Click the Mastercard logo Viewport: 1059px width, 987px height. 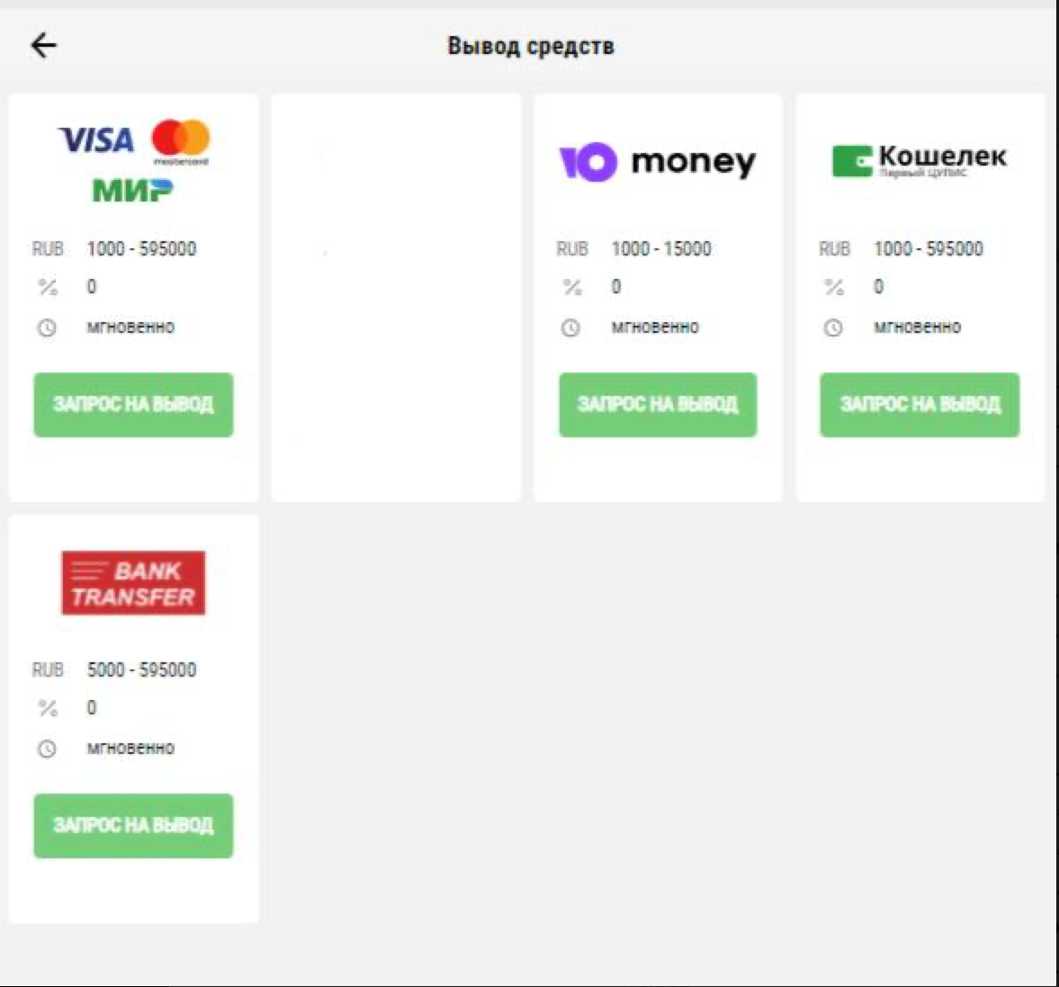click(x=180, y=140)
